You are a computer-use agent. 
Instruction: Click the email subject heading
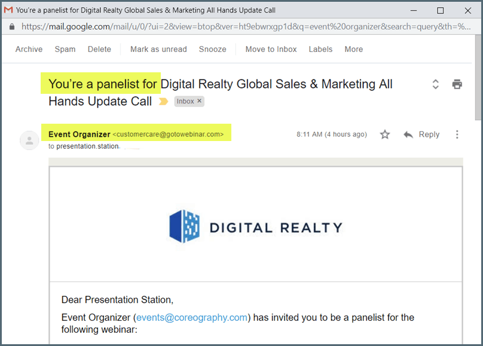point(220,93)
